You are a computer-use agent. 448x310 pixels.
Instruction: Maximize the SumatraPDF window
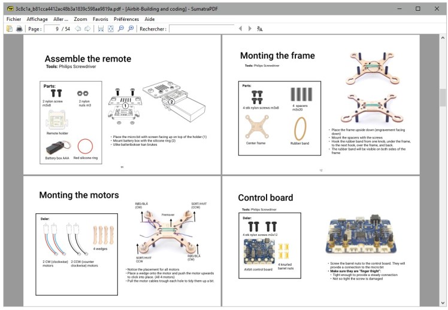tap(417, 8)
